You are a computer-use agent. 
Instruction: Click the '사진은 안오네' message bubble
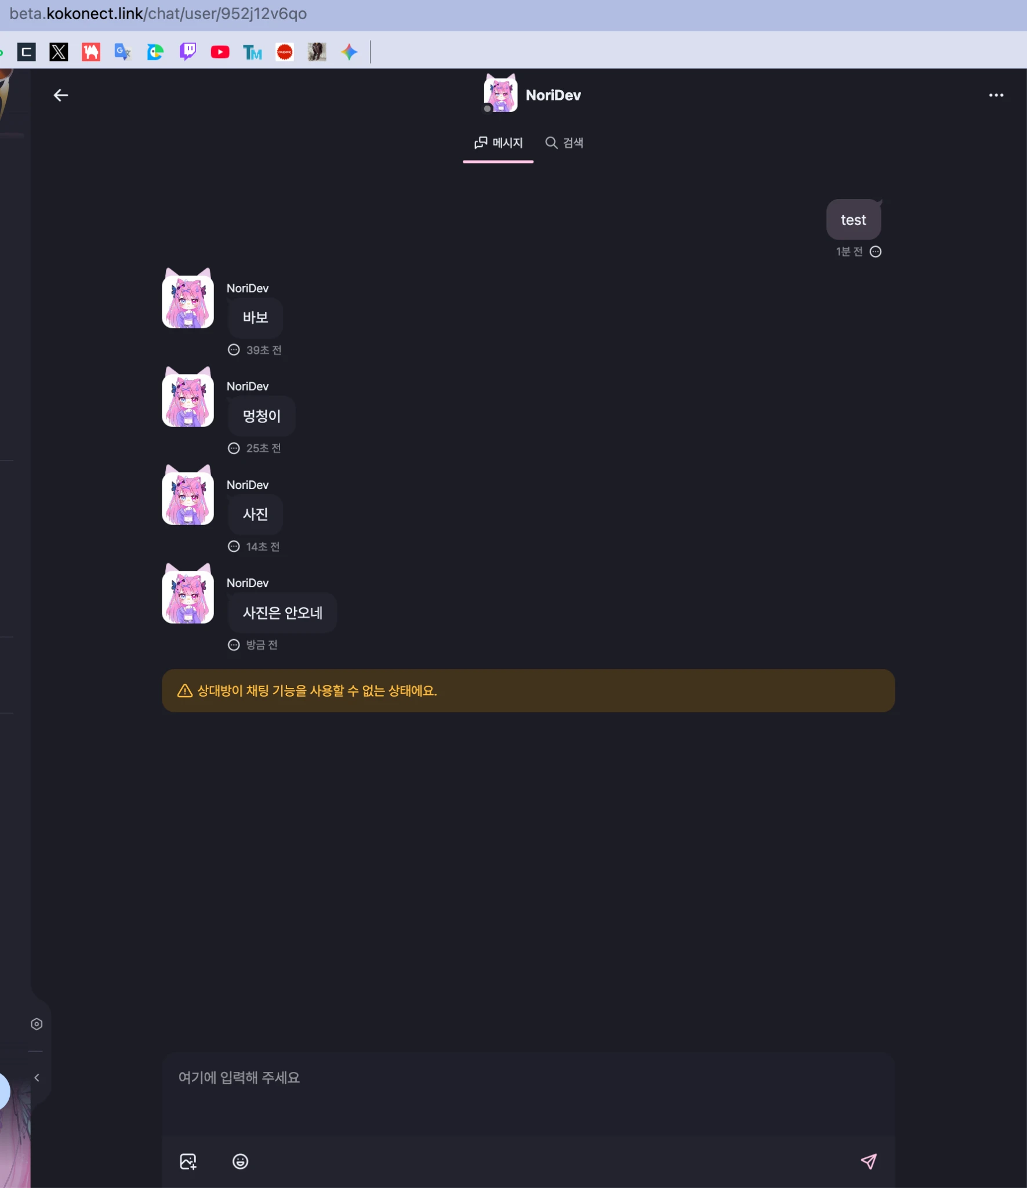[x=282, y=613]
